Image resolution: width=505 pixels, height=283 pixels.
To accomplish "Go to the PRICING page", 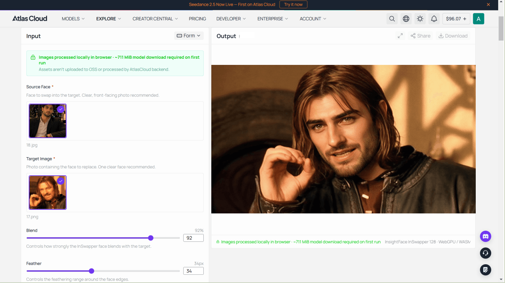I will click(197, 19).
